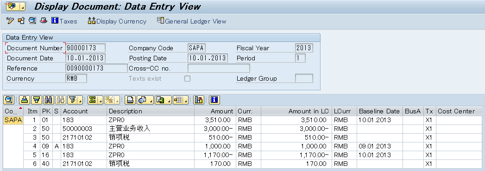485x171 pixels.
Task: Click the Description column header
Action: 151,112
